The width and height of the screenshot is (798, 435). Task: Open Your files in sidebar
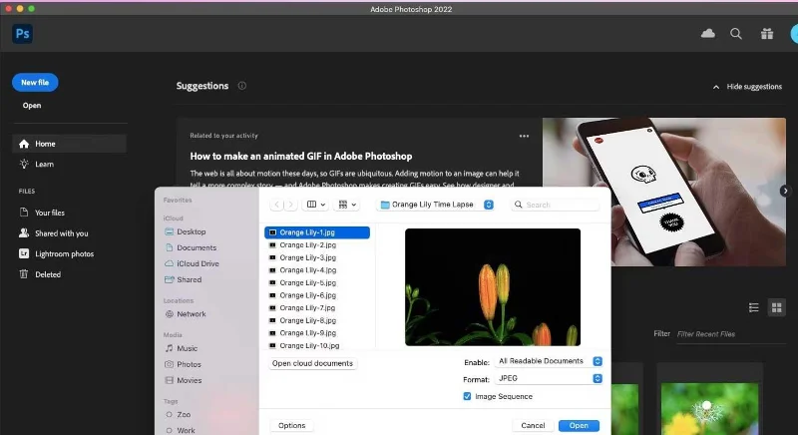click(42, 213)
